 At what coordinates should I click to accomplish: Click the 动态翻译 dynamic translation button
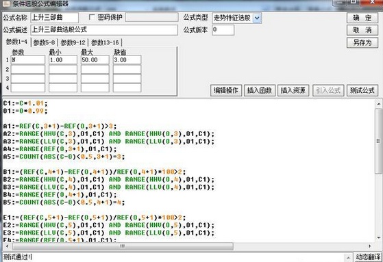[368, 257]
